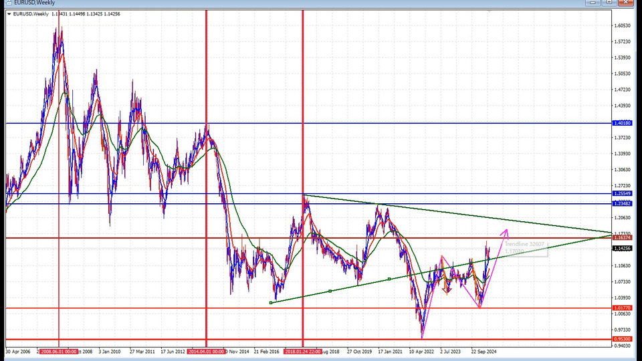Minimize the EURUSD chart window
The width and height of the screenshot is (642, 361).
(x=592, y=3)
